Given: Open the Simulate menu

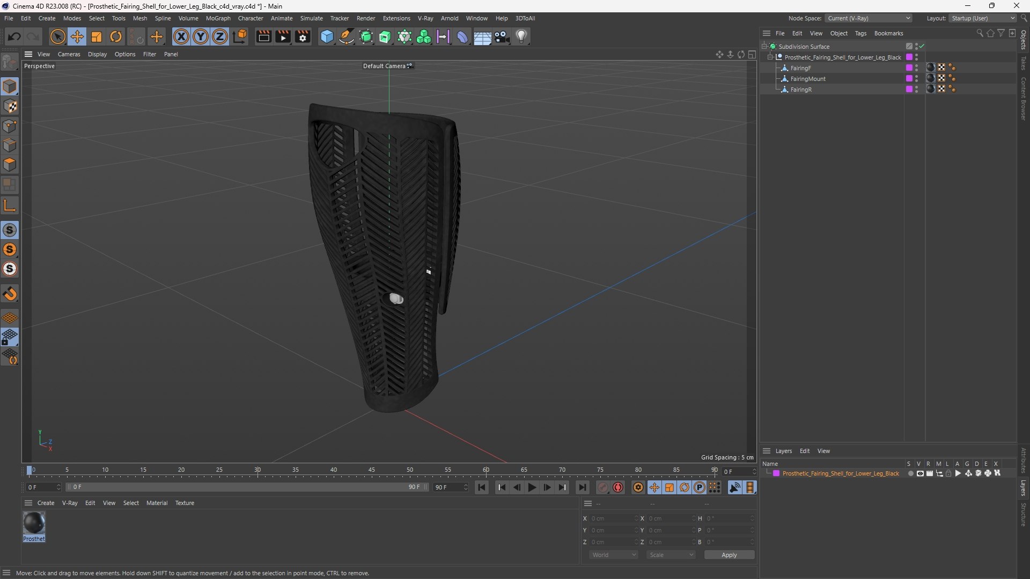Looking at the screenshot, I should click(311, 18).
